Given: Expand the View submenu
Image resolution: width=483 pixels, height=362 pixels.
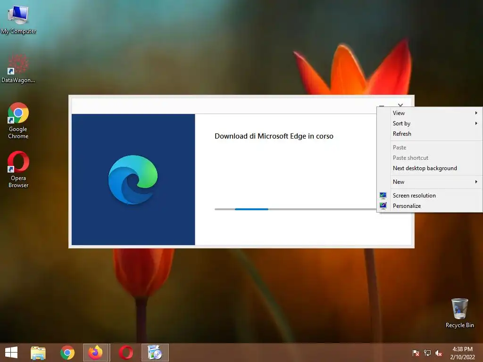Looking at the screenshot, I should click(429, 113).
